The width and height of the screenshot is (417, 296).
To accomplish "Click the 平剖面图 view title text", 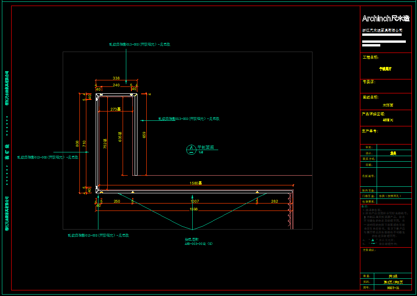I will pyautogui.click(x=205, y=147).
